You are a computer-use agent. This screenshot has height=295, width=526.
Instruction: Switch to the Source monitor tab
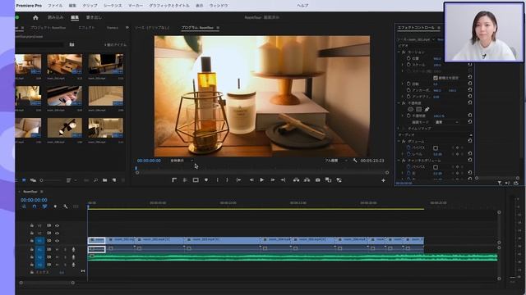[x=152, y=28]
